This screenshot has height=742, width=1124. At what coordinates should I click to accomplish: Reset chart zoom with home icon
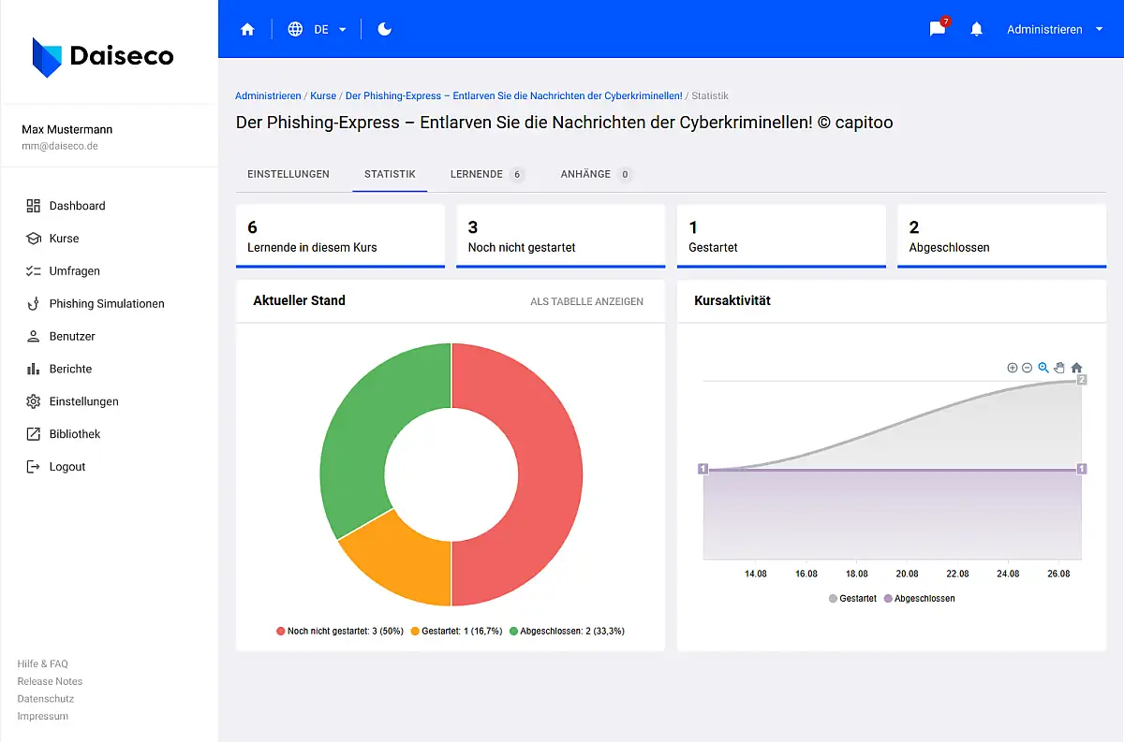[1076, 368]
